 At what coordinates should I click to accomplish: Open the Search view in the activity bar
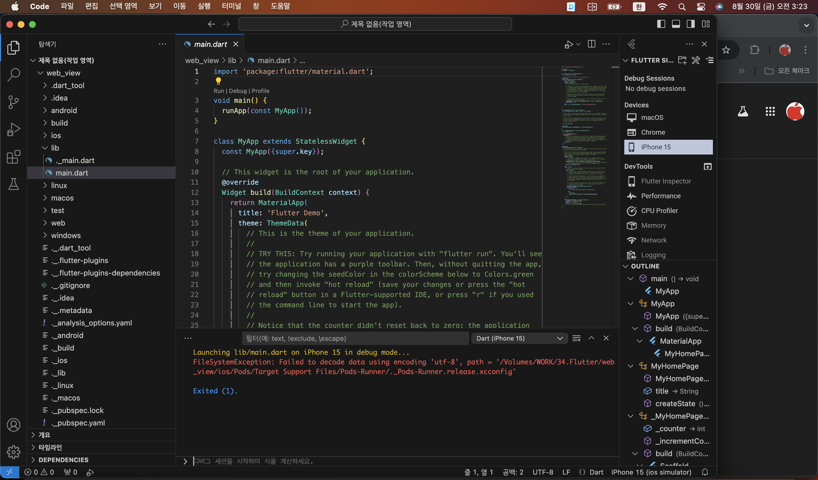click(13, 75)
